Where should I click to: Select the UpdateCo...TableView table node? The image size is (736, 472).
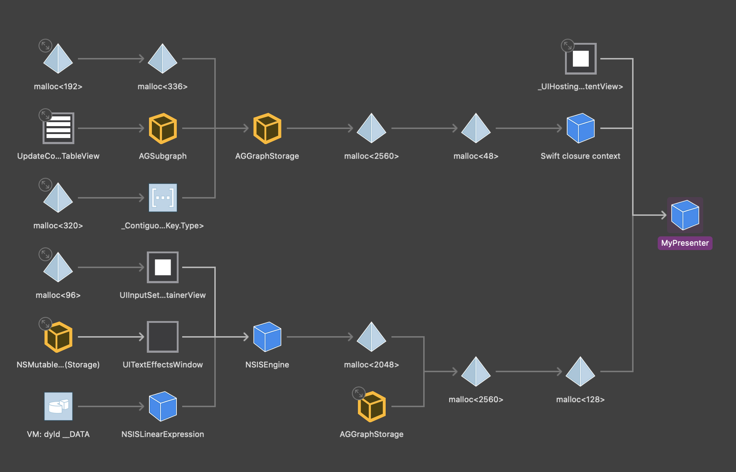58,128
